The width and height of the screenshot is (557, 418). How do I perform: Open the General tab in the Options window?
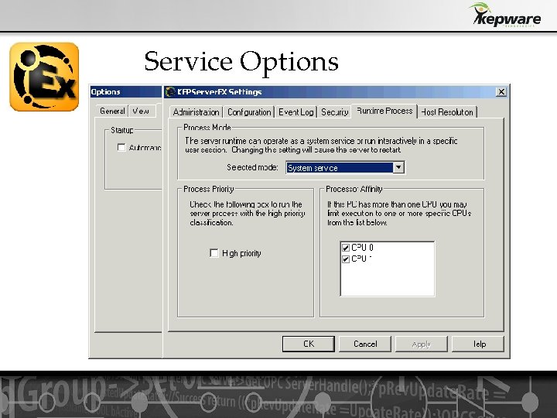tap(112, 111)
